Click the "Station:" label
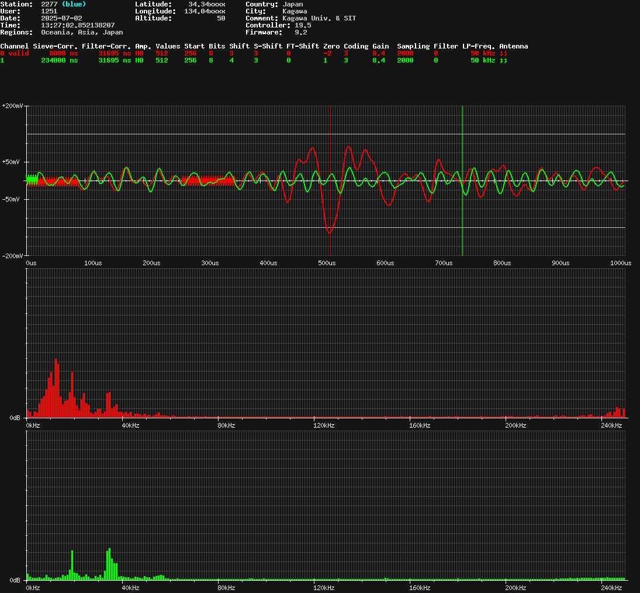Viewport: 640px width, 593px height. (16, 4)
